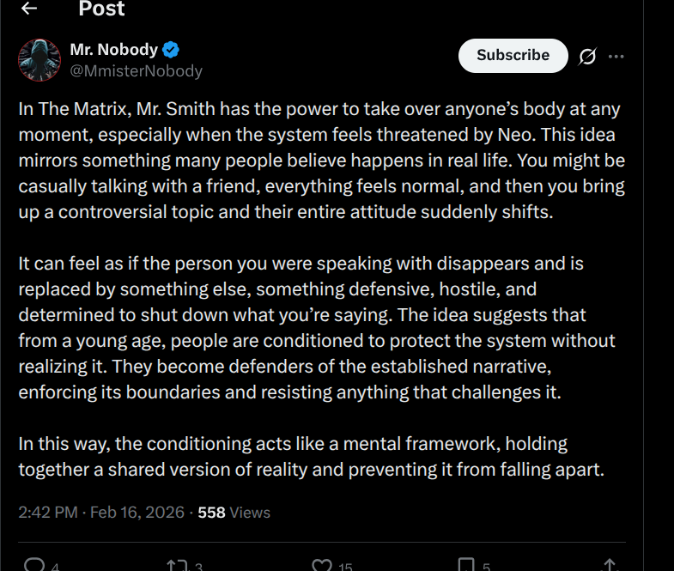Open the 2:42 PM timestamp link
The image size is (674, 571).
47,513
